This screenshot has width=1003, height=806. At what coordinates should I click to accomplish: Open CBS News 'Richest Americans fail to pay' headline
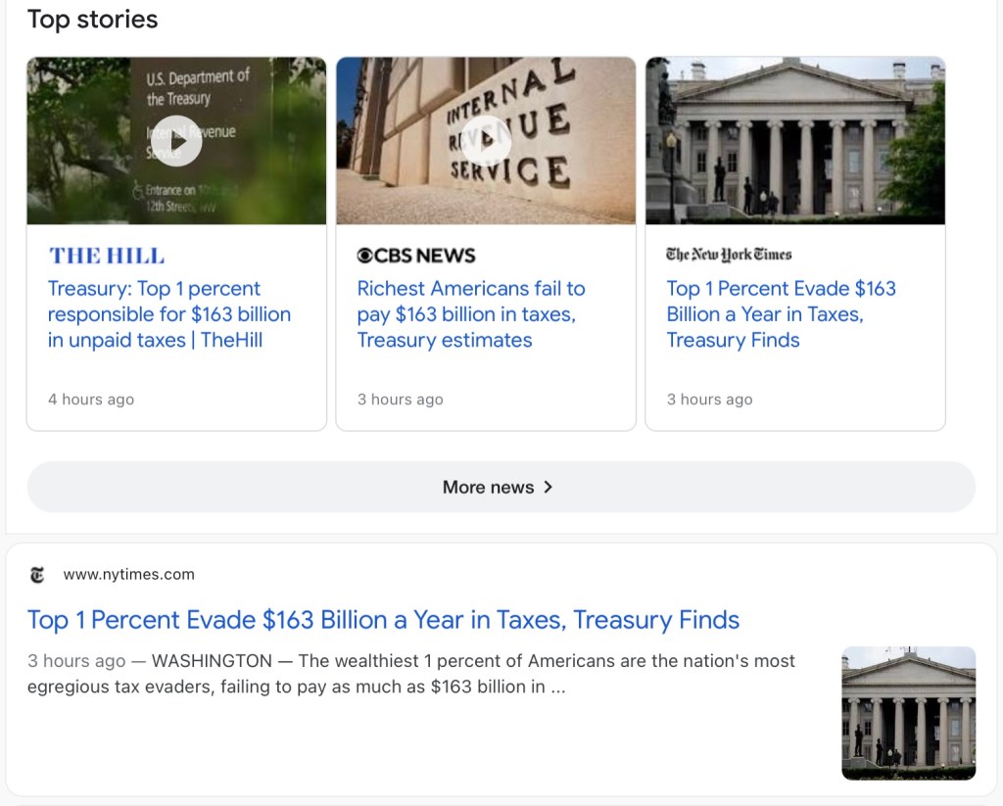(x=471, y=314)
